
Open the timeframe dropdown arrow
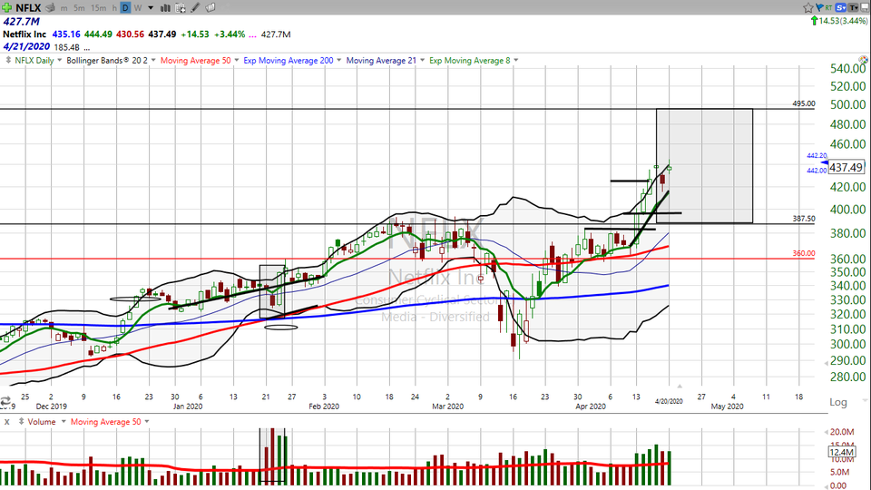pos(151,8)
